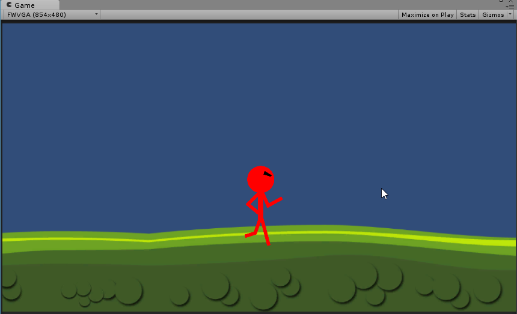
Task: Click the dark bottom border below the ground
Action: 258,312
